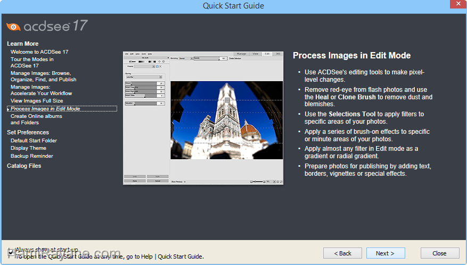Open the Display Theme preference

(x=28, y=148)
